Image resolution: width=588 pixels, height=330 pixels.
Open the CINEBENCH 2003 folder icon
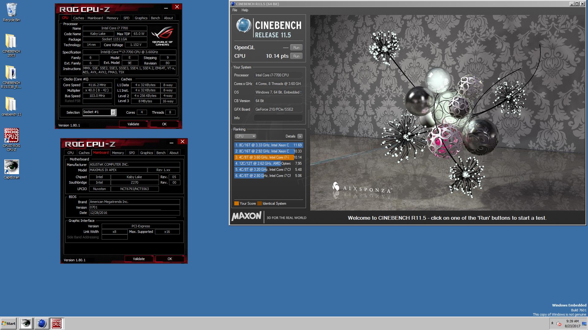point(11,45)
